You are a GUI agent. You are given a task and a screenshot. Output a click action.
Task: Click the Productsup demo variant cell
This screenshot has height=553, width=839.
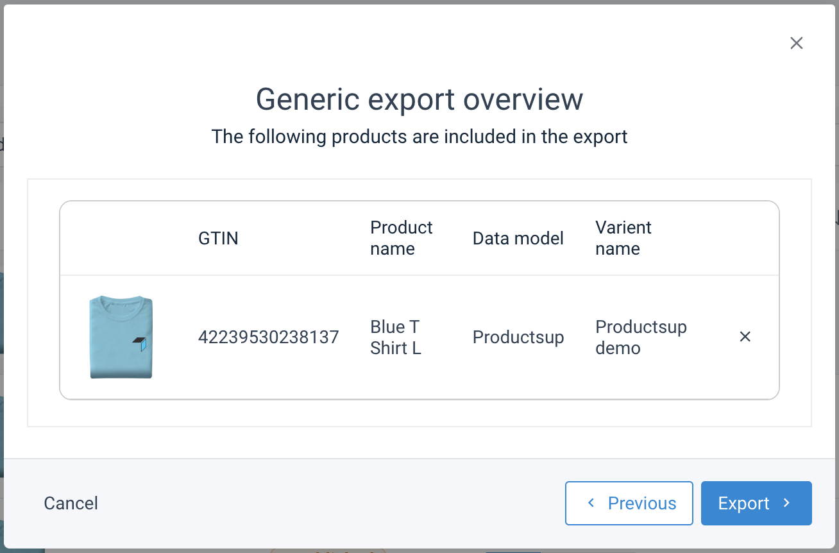coord(640,337)
